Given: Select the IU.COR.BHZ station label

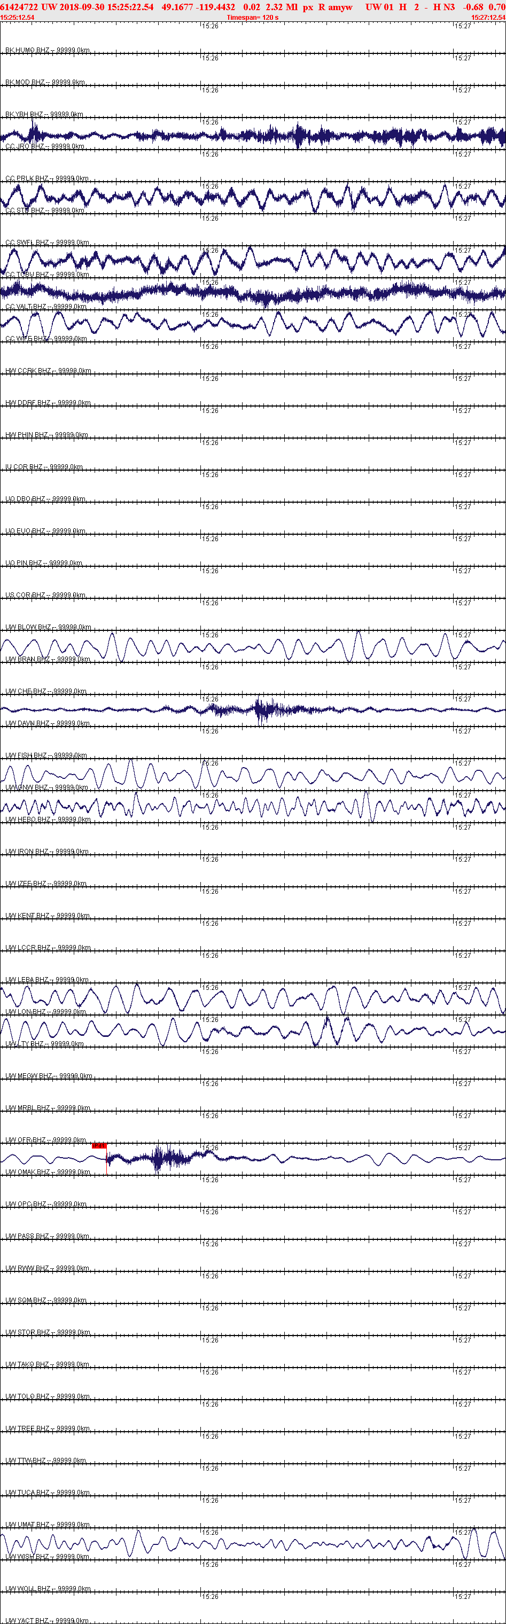Looking at the screenshot, I should [x=44, y=466].
